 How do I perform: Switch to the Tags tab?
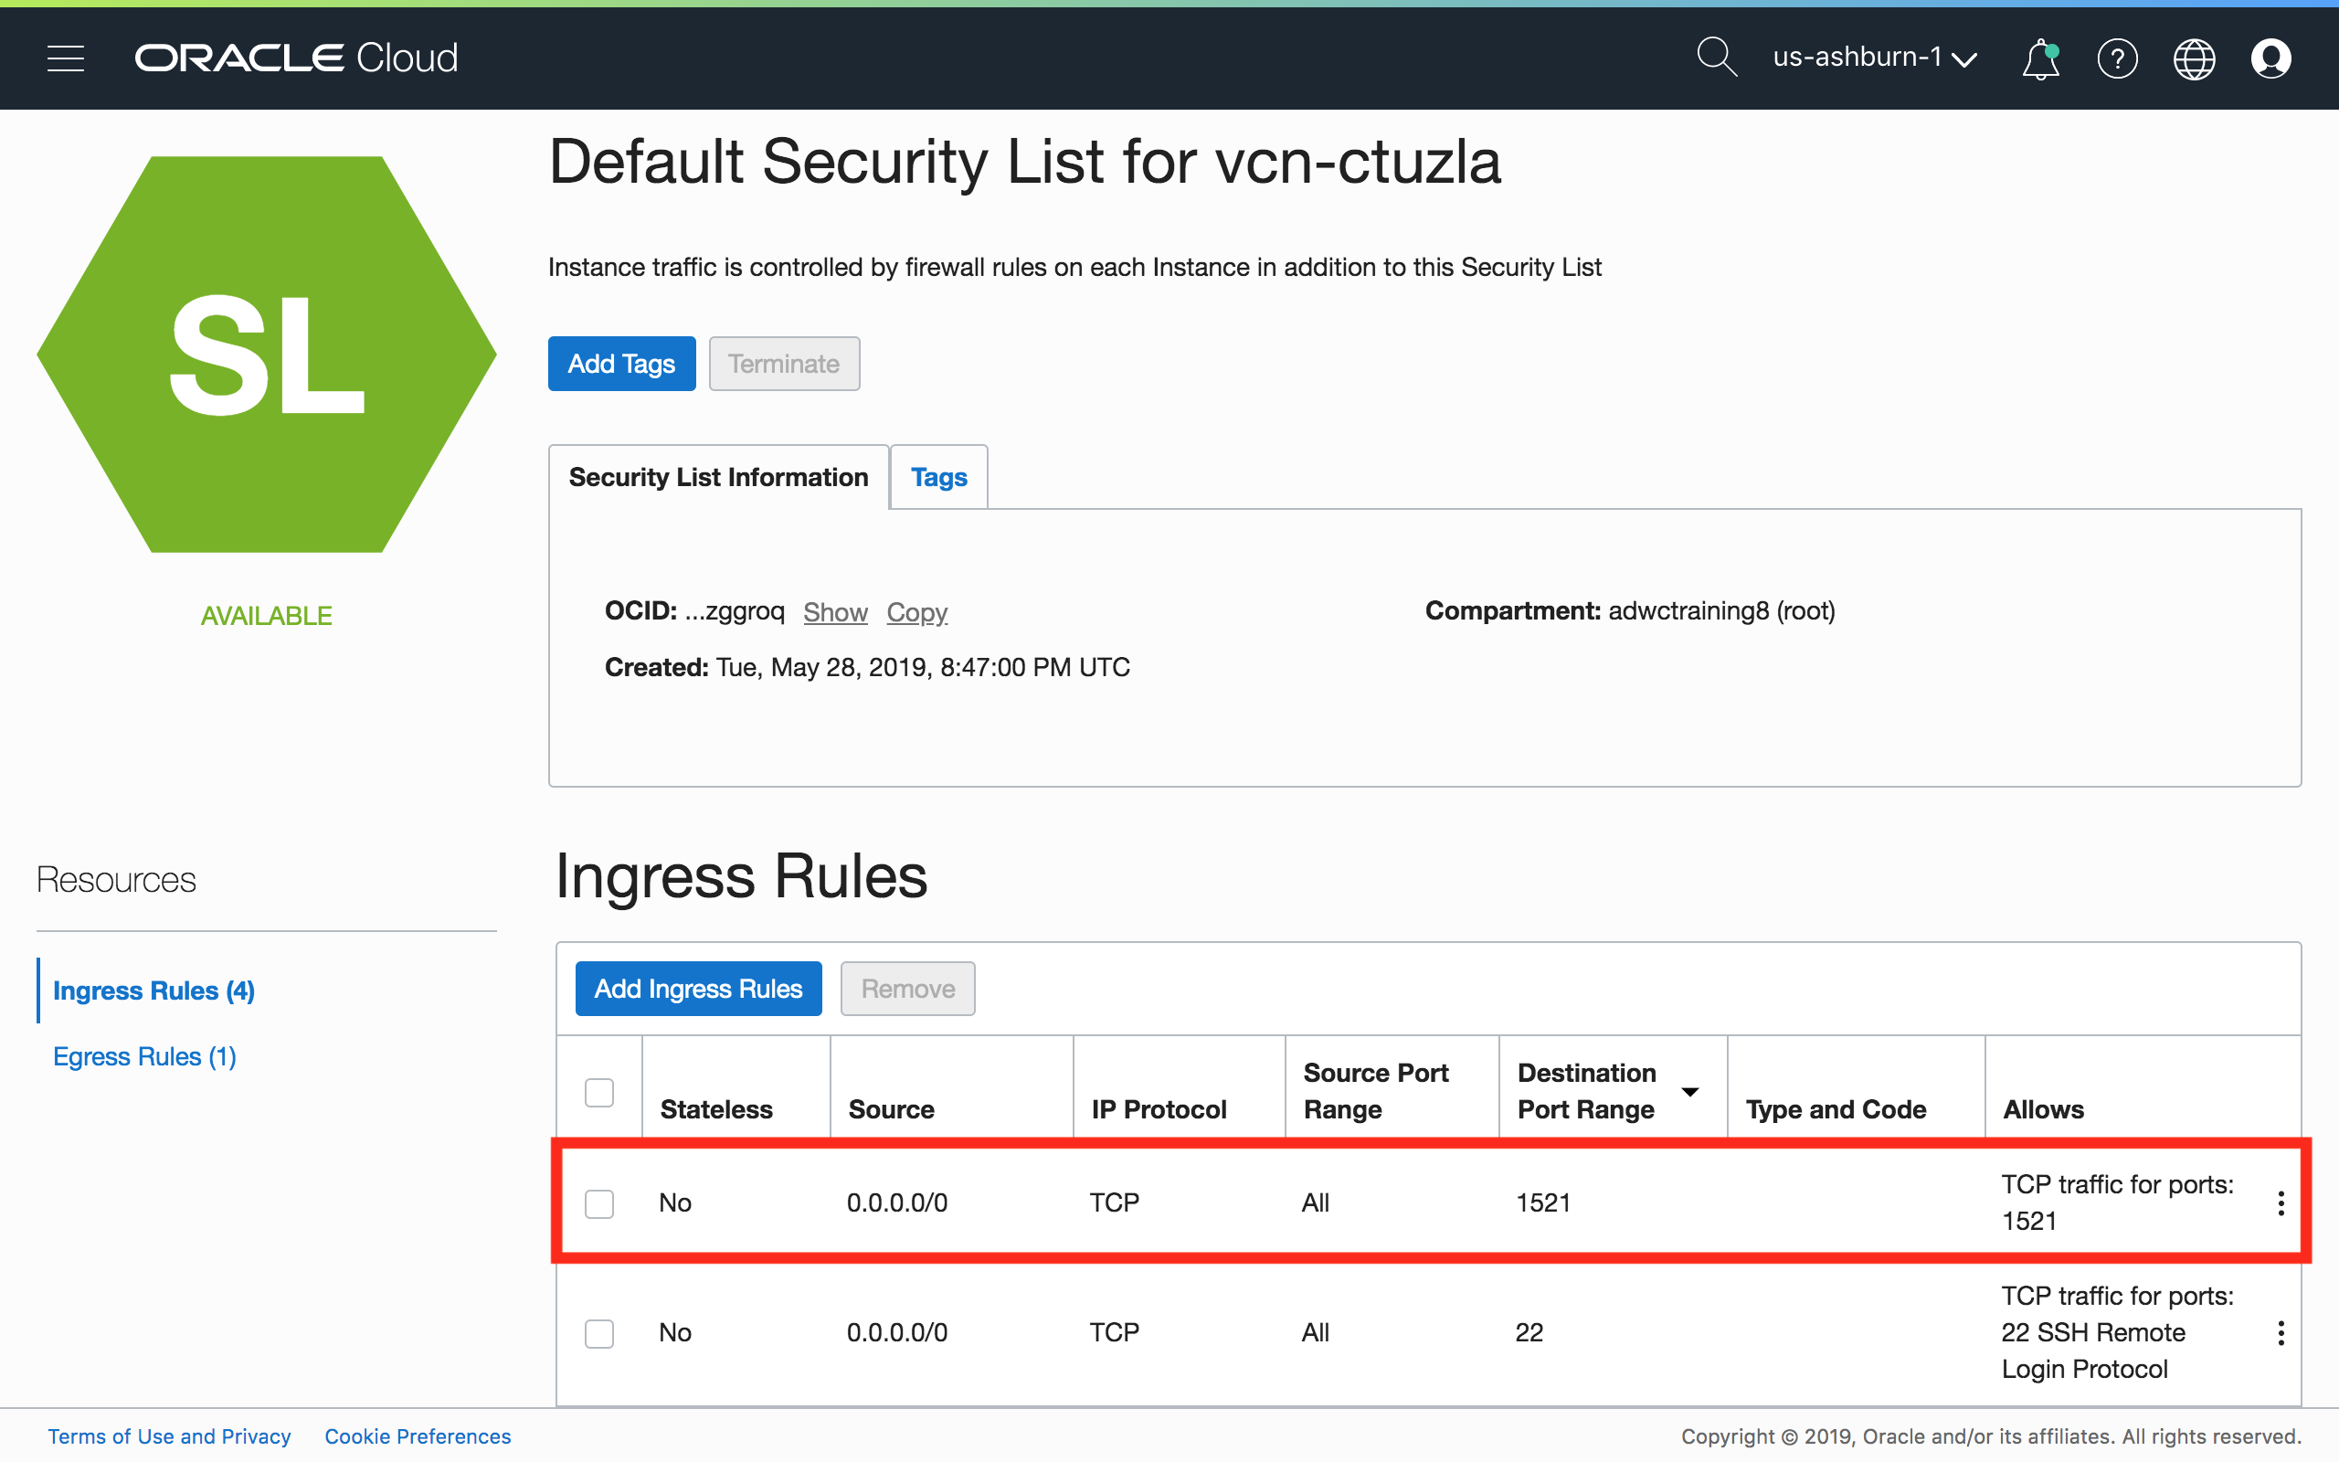[938, 477]
